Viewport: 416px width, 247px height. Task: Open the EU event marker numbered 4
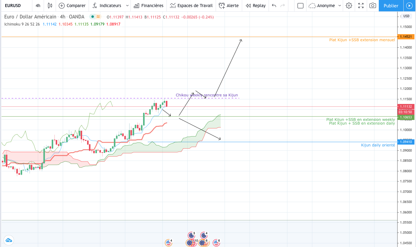pos(203,236)
